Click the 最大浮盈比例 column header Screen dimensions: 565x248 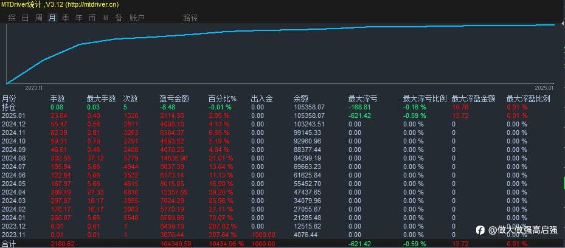pyautogui.click(x=529, y=98)
